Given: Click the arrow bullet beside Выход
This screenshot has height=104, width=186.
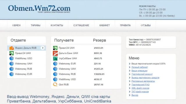Looking at the screenshot, I should pyautogui.click(x=130, y=95).
